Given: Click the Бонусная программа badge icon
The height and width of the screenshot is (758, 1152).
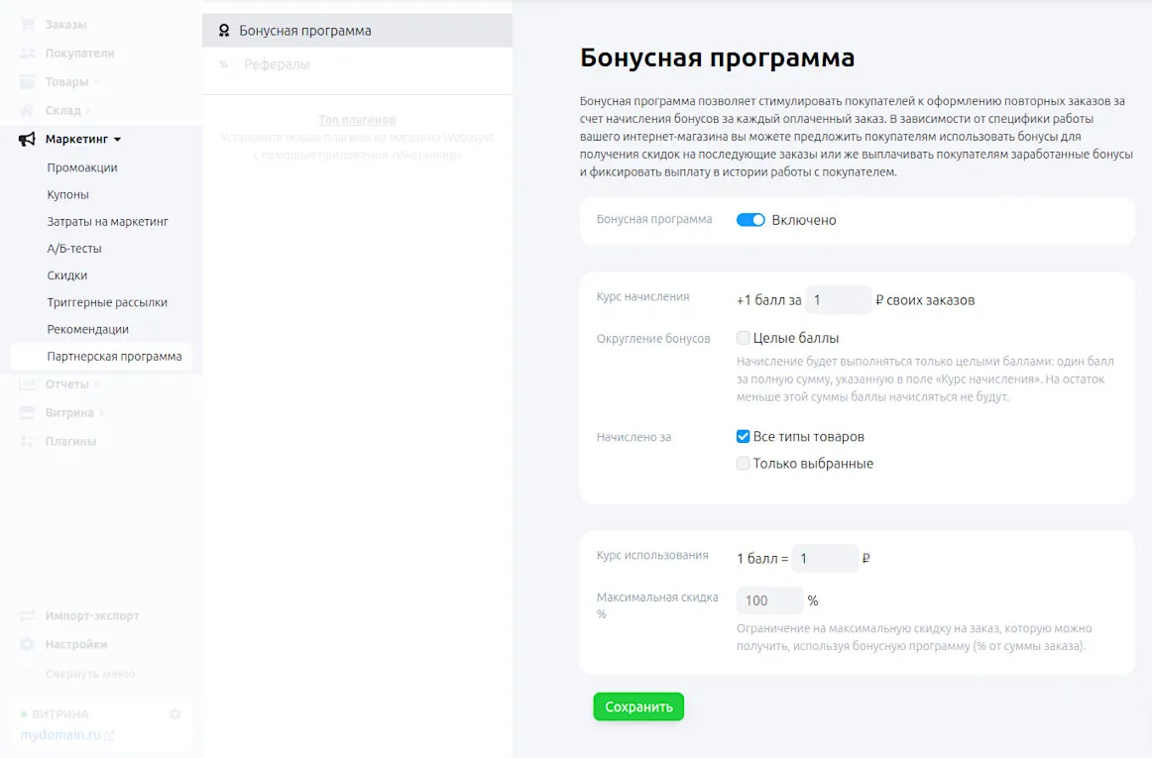Looking at the screenshot, I should tap(224, 31).
